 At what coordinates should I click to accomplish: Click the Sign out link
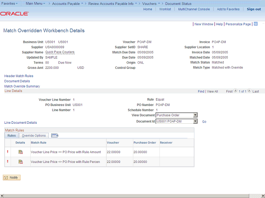tap(253, 9)
